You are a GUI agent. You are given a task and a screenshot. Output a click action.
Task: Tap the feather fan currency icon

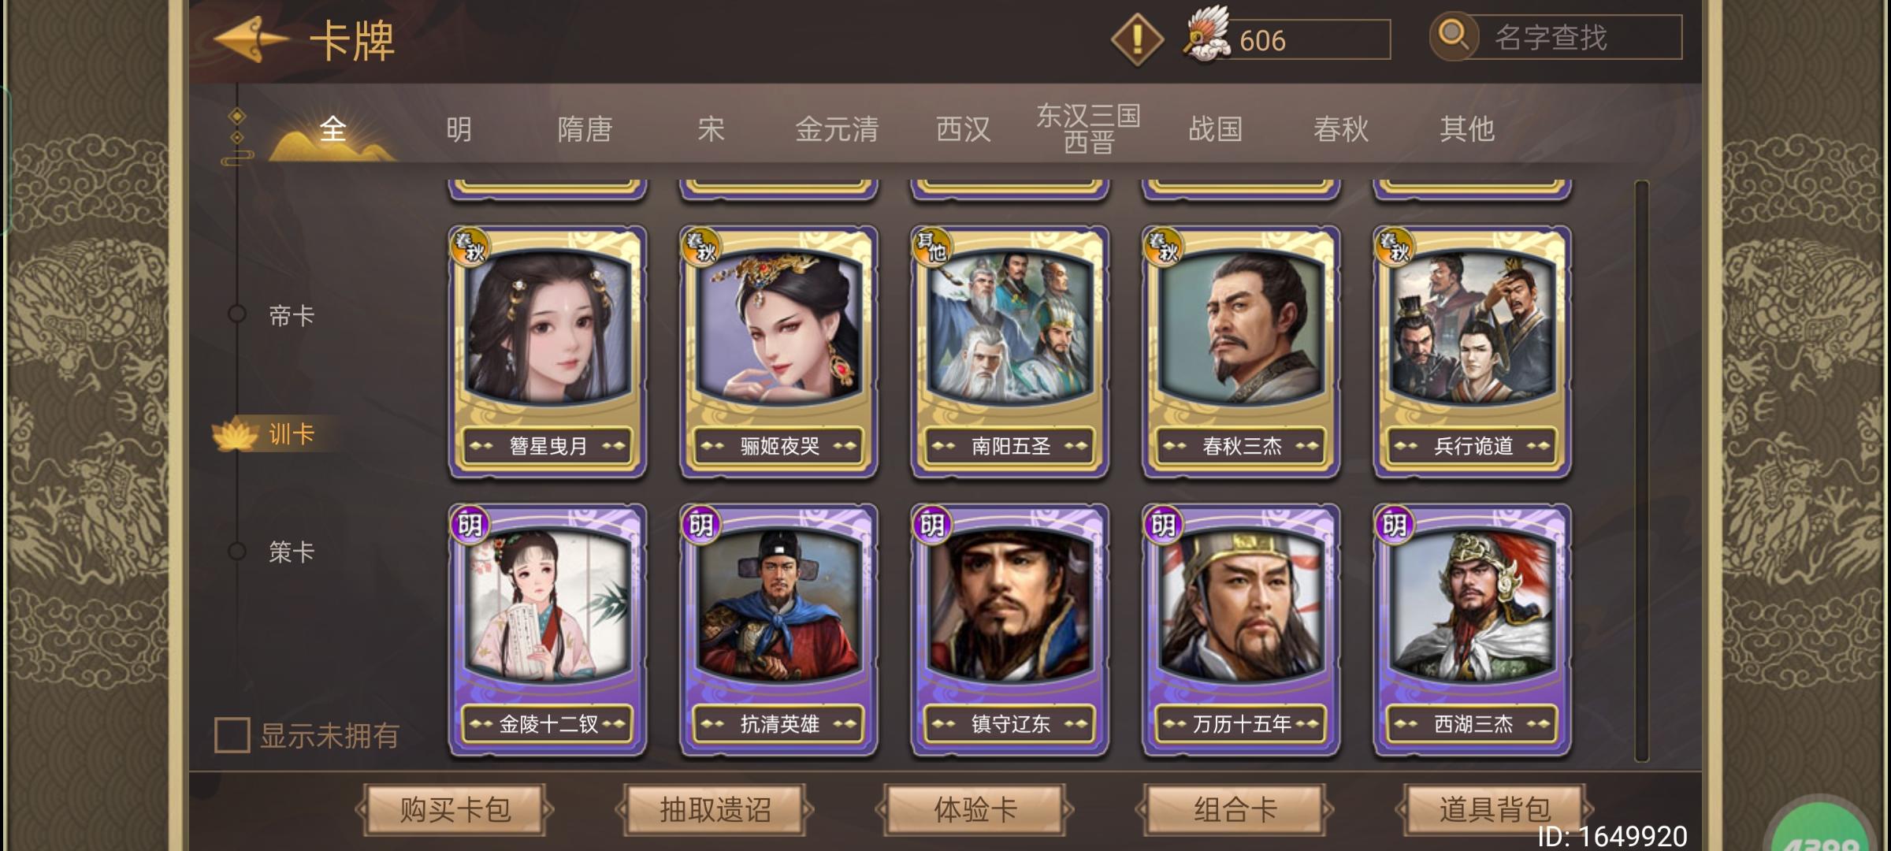[x=1207, y=35]
